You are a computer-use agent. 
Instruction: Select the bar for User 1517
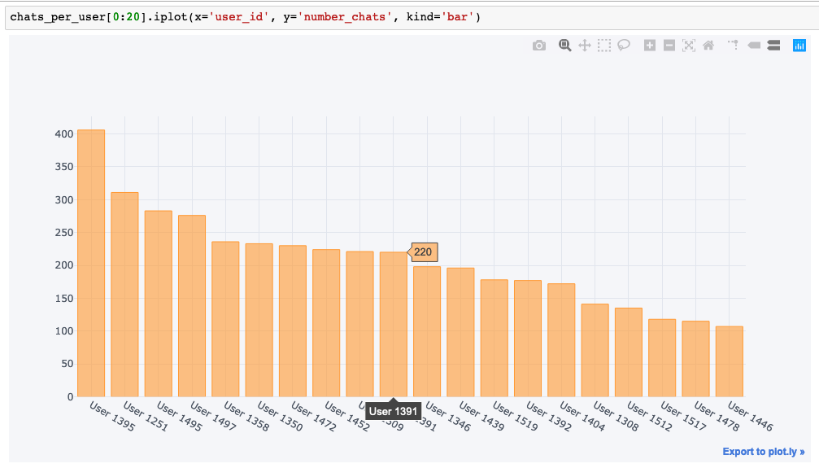tap(662, 358)
